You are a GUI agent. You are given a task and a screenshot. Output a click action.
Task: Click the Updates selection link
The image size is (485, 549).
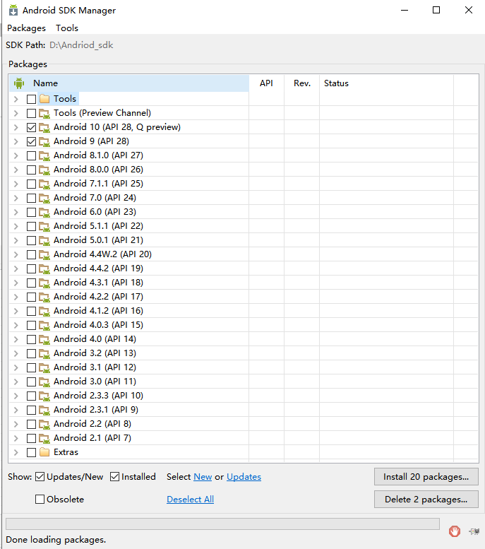click(x=244, y=477)
